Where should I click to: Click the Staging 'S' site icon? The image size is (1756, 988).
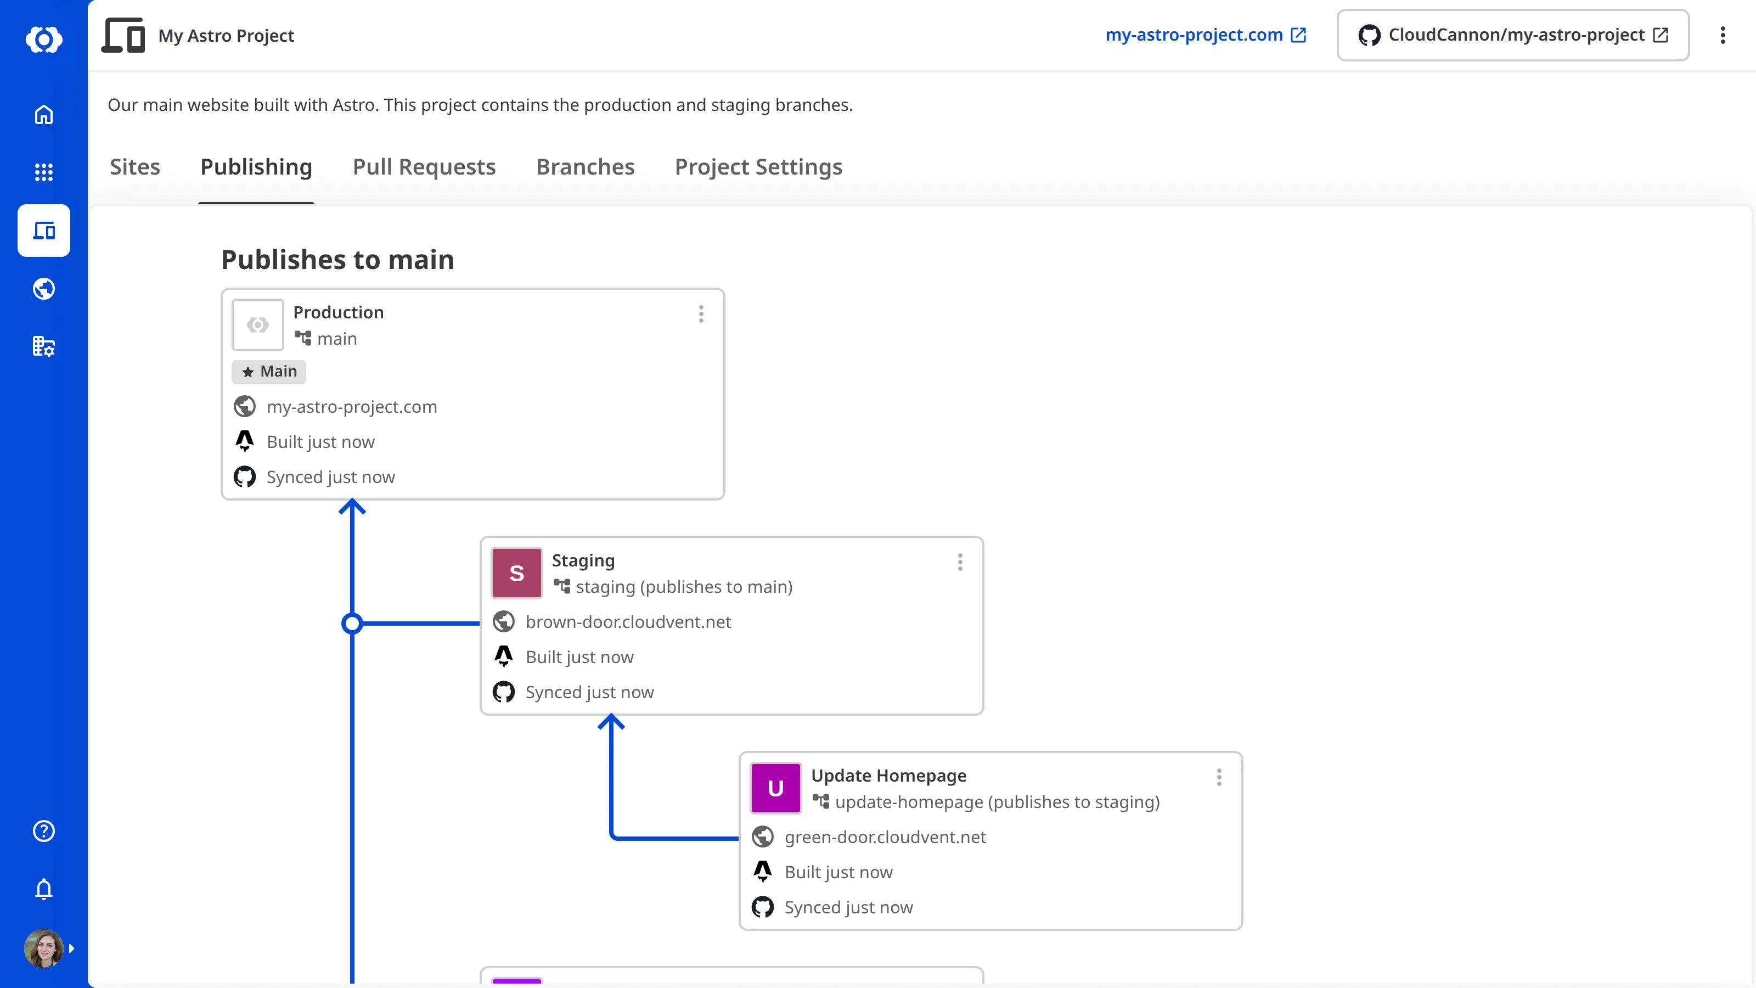click(x=517, y=572)
